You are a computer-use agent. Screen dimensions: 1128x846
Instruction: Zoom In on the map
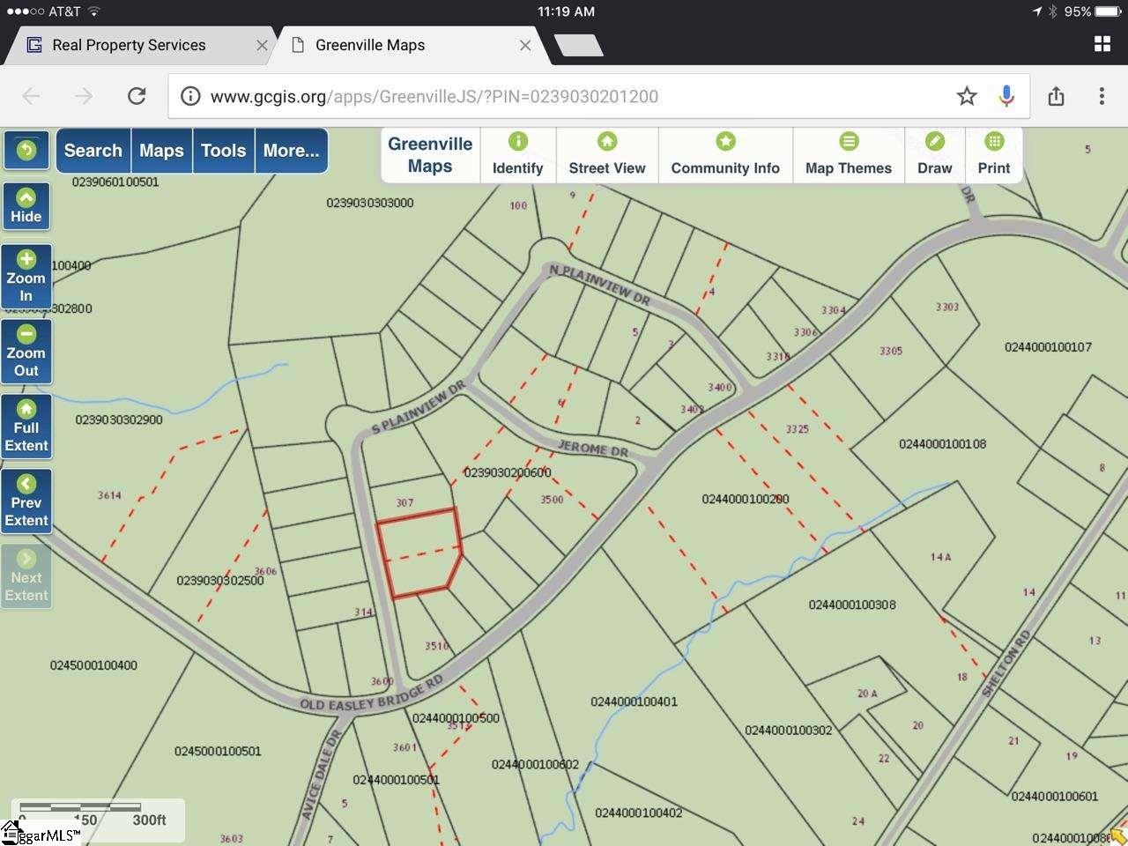[26, 277]
